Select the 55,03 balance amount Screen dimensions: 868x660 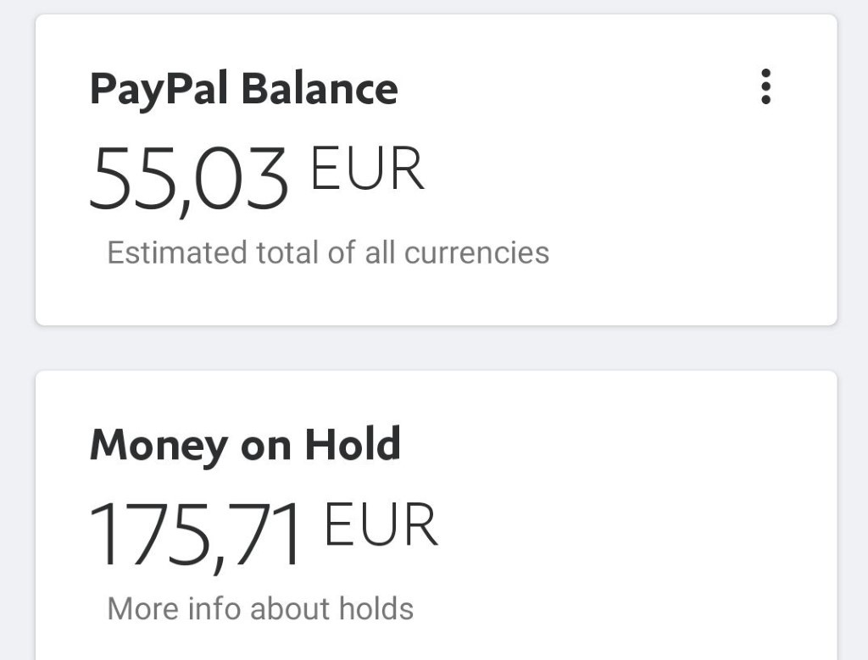(x=189, y=178)
